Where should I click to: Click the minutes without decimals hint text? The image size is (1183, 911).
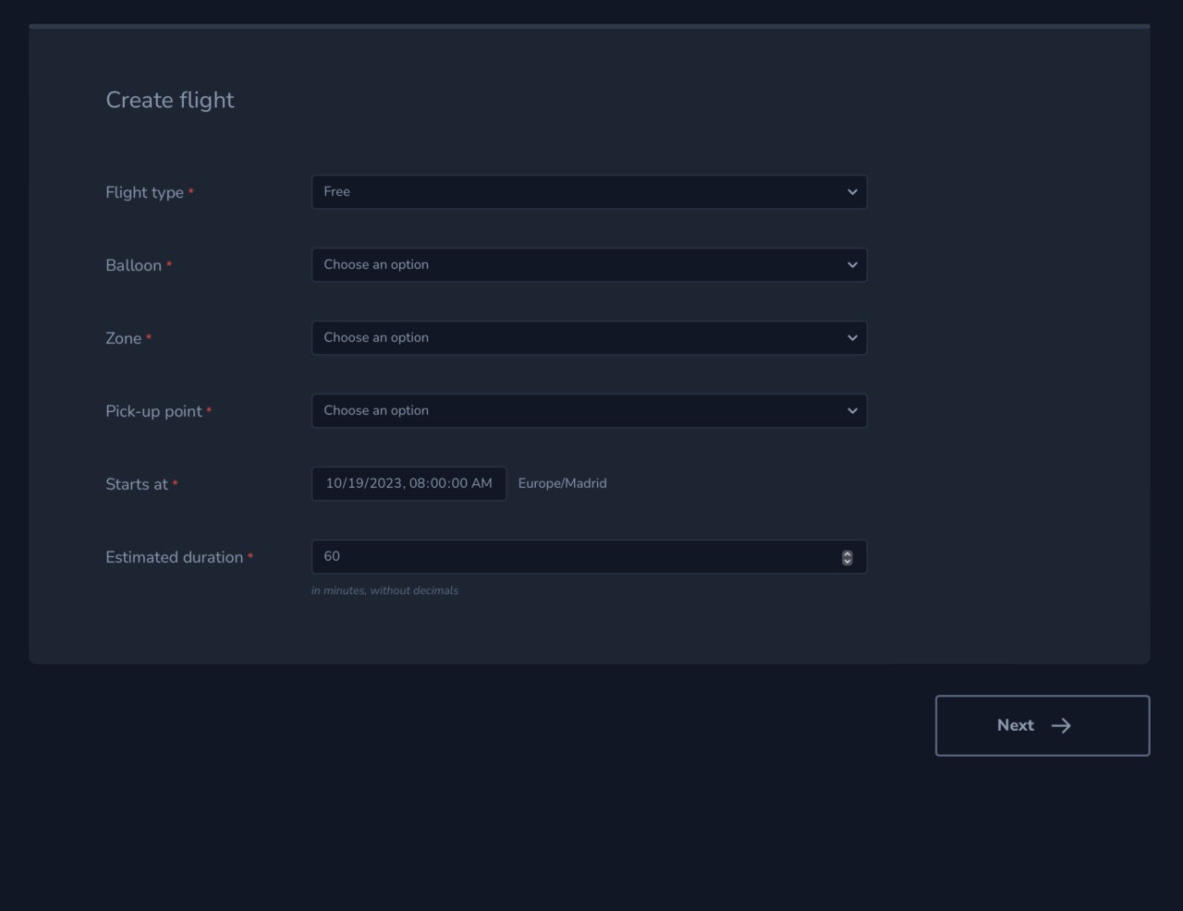(385, 590)
